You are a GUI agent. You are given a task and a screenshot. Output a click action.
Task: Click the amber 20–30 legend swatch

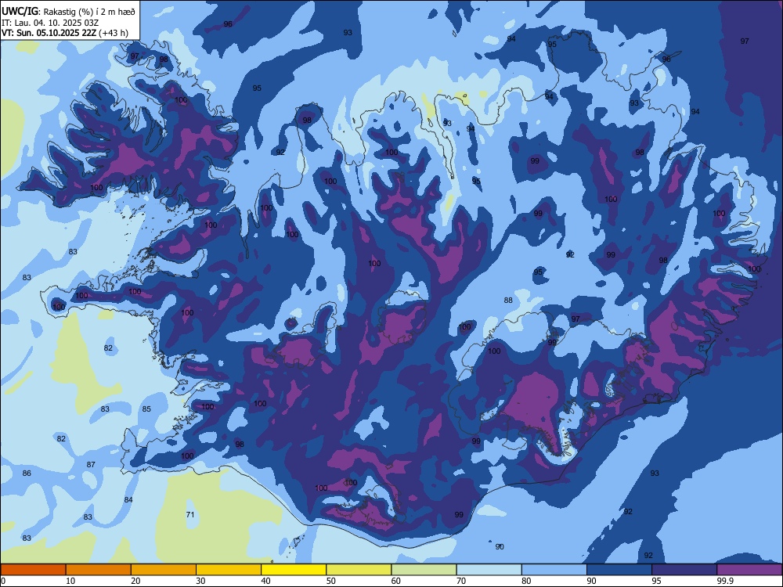164,570
